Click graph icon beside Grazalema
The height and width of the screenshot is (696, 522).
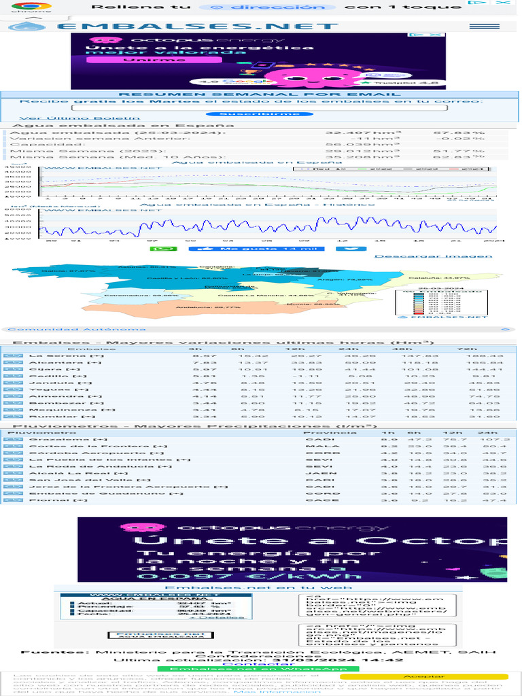pos(13,440)
